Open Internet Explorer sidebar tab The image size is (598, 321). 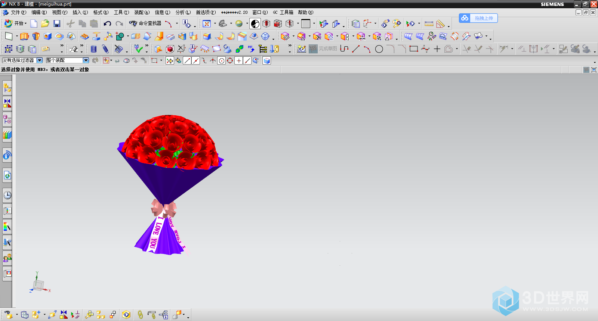(7, 175)
